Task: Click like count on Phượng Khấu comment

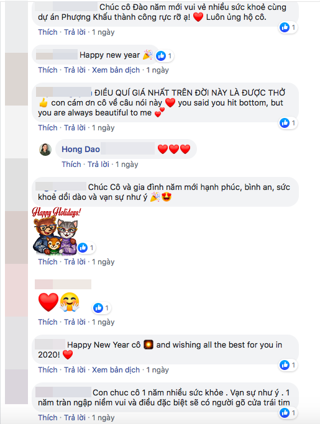Action: point(293,27)
